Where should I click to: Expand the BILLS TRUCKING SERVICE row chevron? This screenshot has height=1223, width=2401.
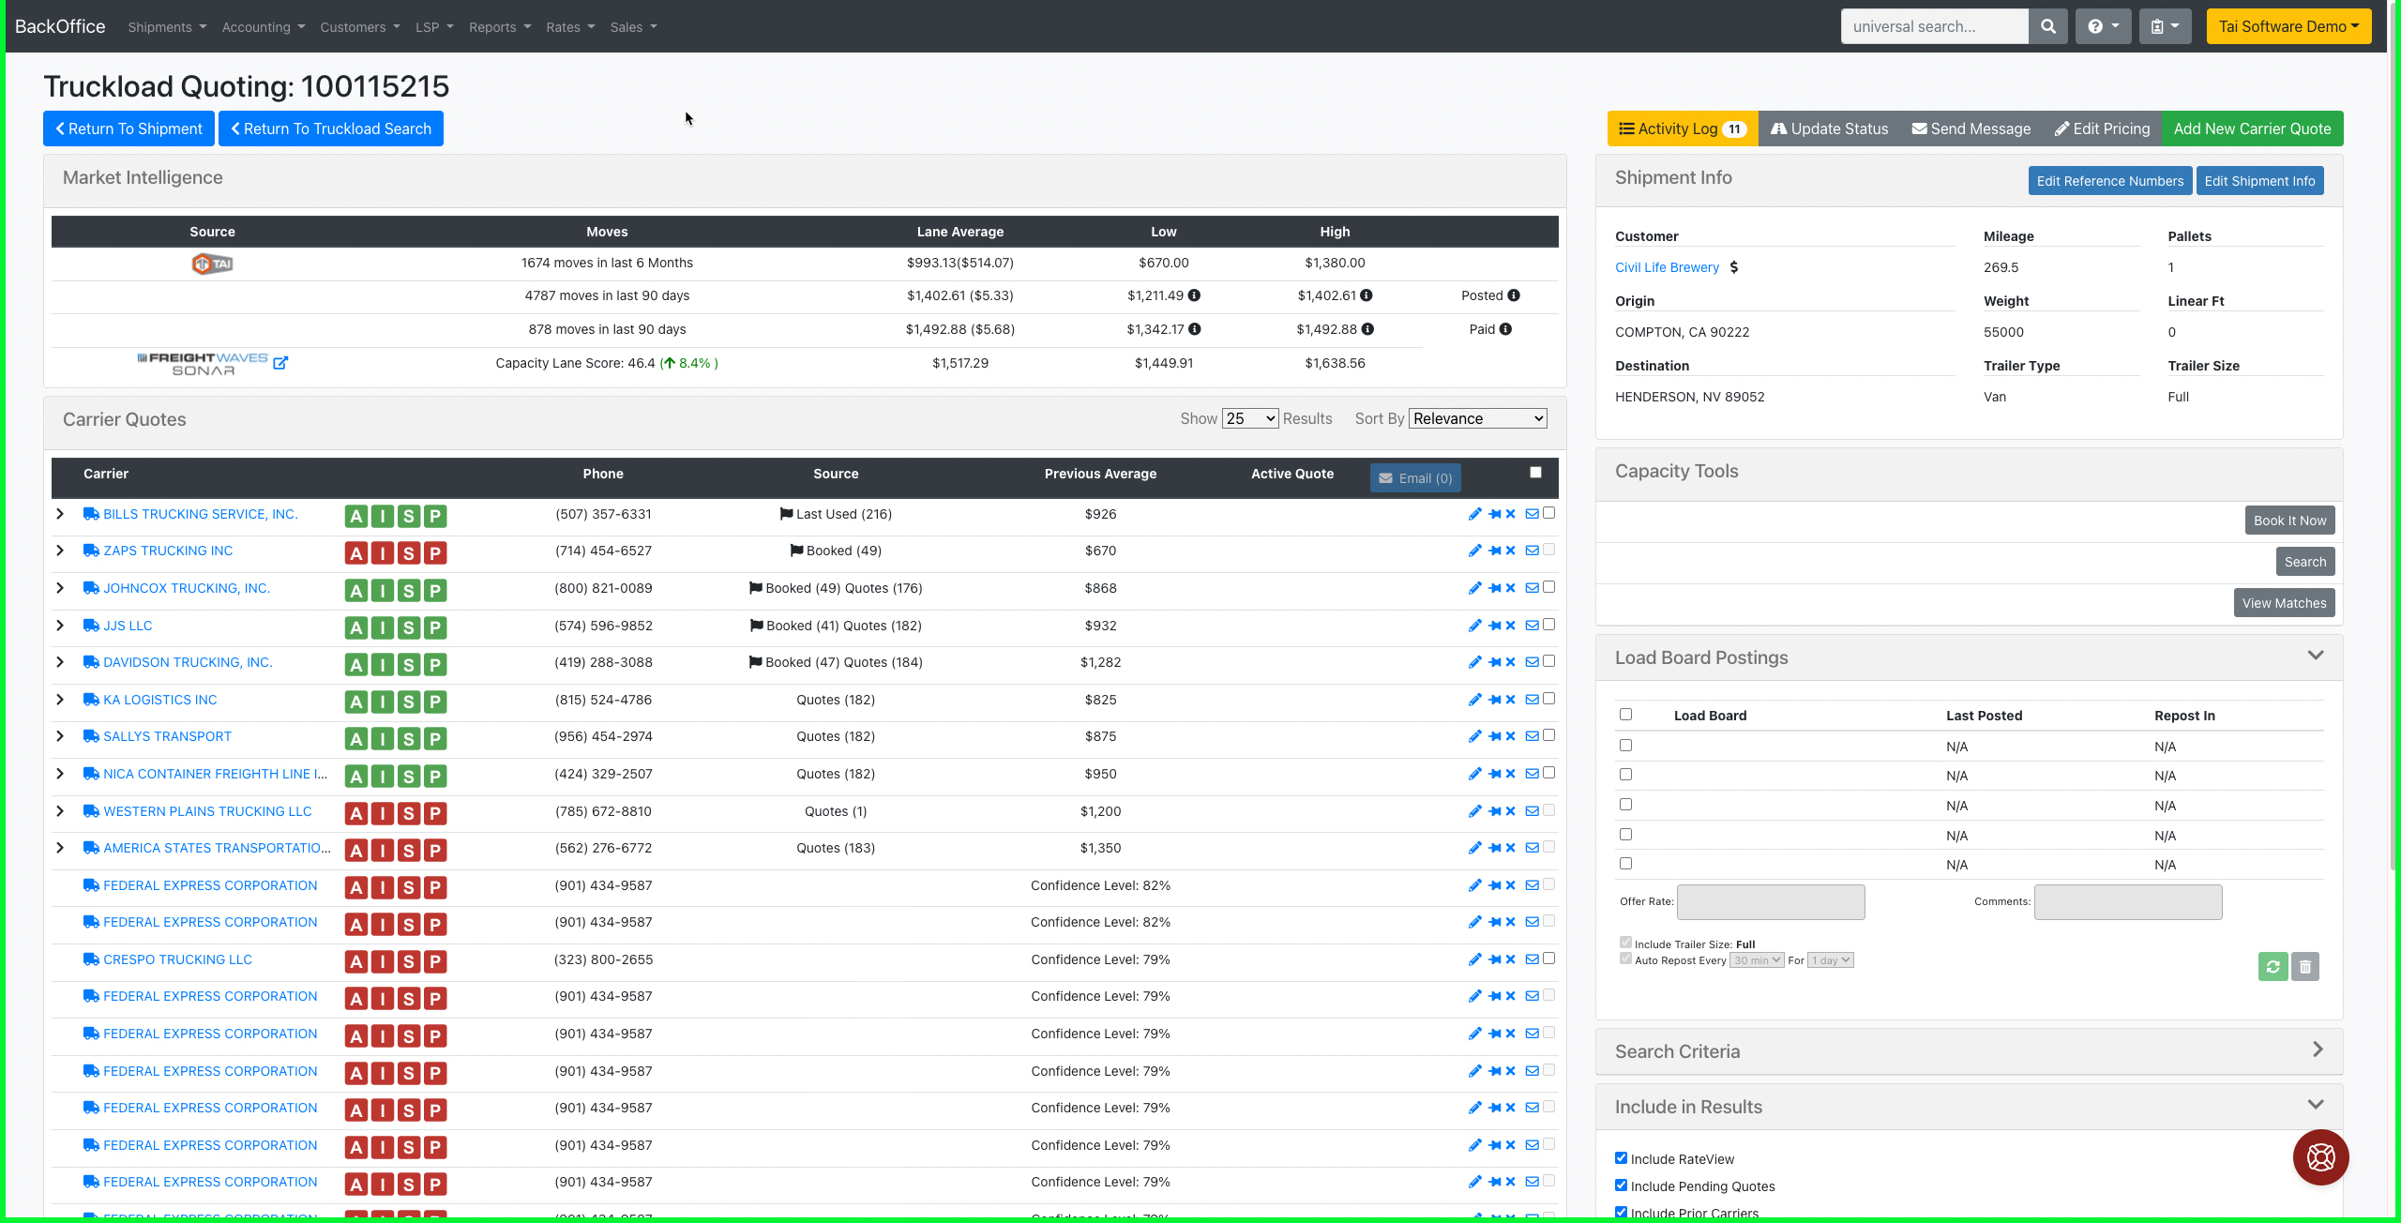click(60, 513)
